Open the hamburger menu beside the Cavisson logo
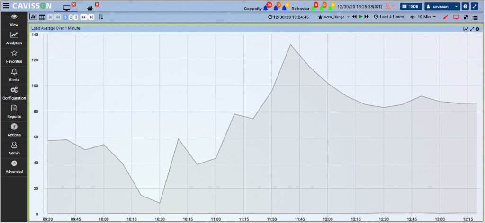The image size is (485, 223). (6, 6)
